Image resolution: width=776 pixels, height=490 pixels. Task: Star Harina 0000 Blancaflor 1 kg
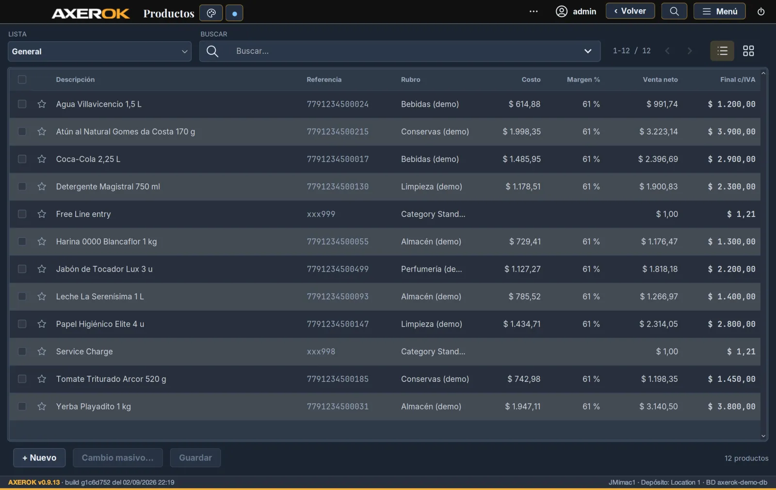[x=42, y=242]
